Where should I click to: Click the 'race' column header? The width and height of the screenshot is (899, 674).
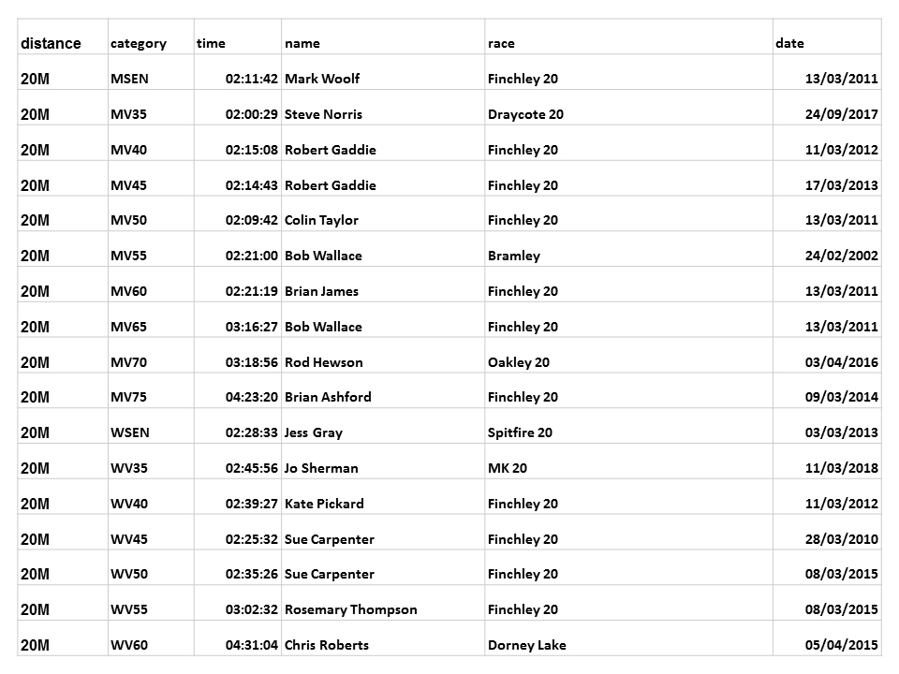click(501, 43)
